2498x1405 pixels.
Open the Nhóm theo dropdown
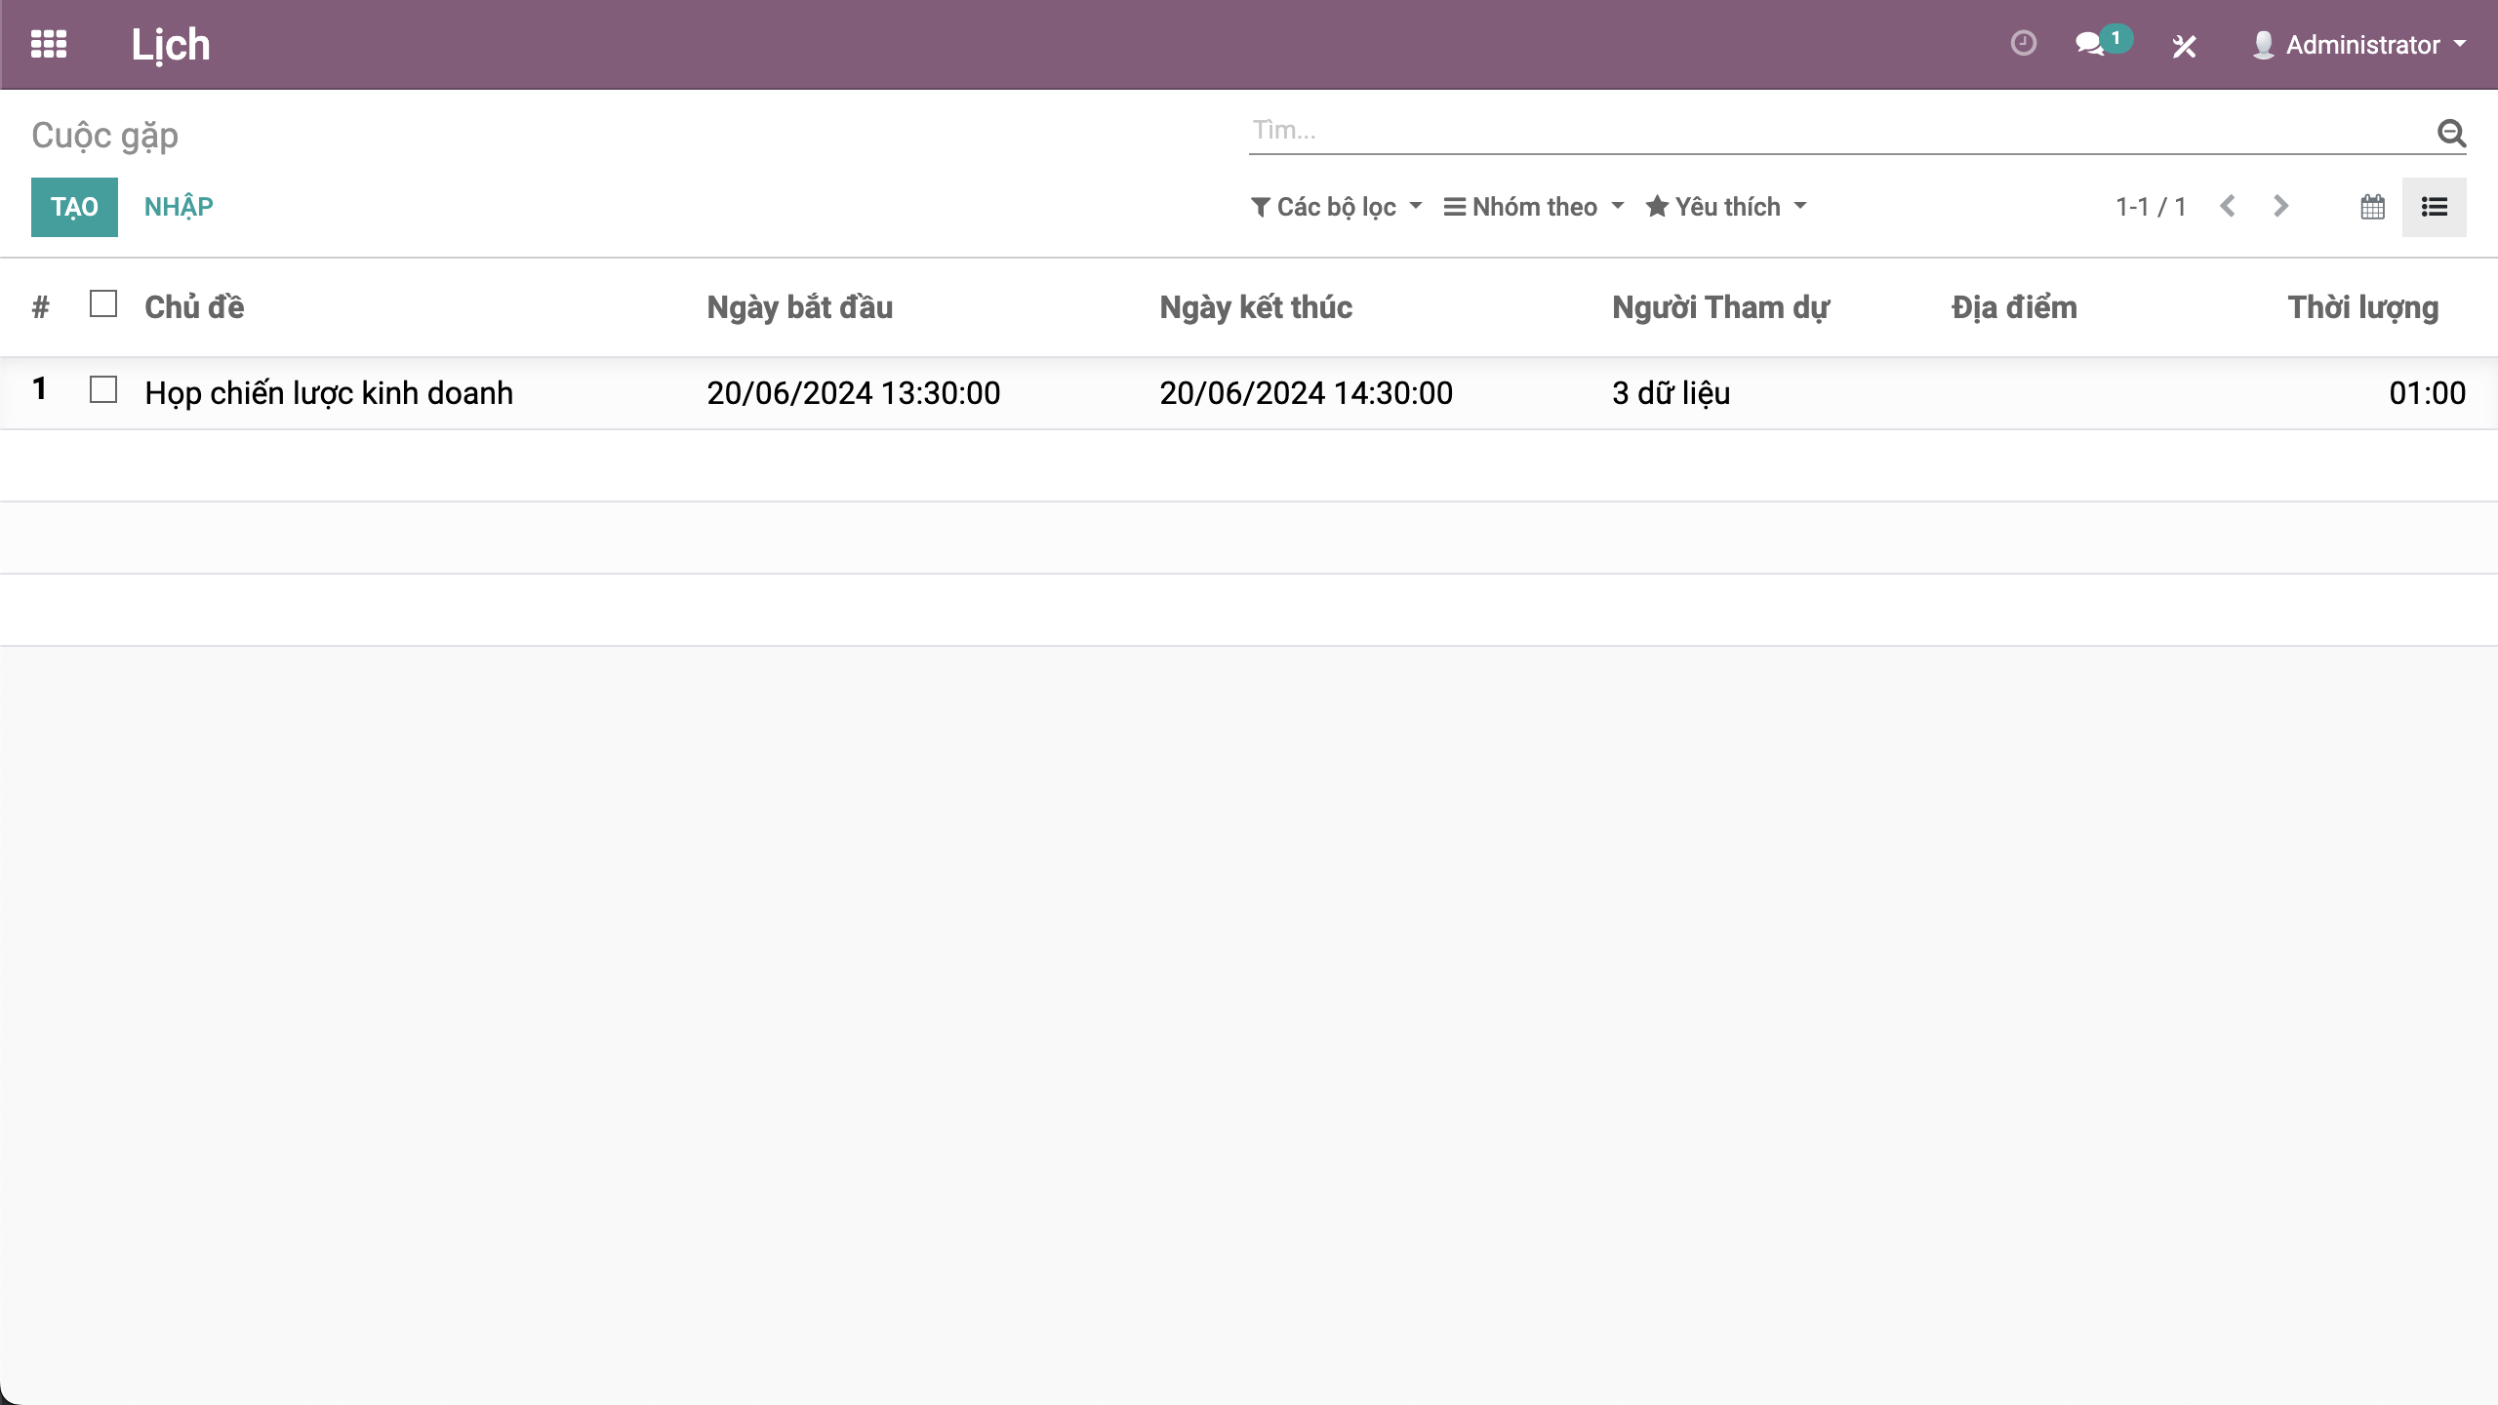click(1534, 207)
